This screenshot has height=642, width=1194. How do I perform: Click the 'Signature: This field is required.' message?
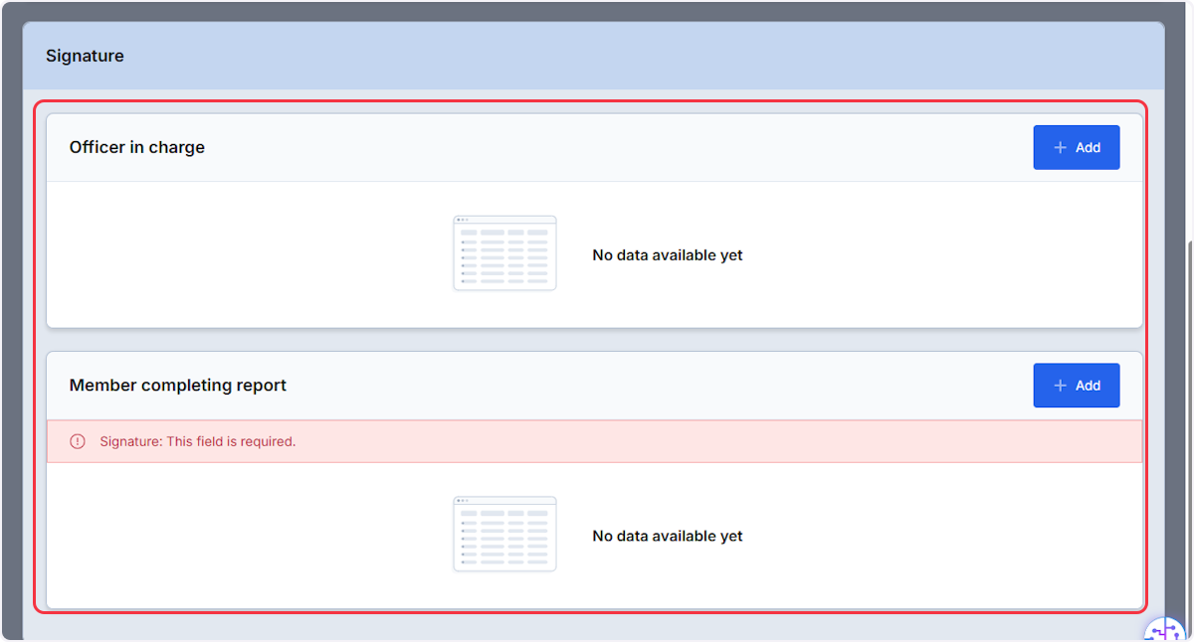pyautogui.click(x=198, y=441)
